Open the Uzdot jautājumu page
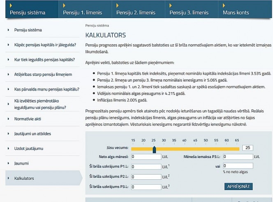The height and width of the screenshot is (202, 273). (28, 149)
